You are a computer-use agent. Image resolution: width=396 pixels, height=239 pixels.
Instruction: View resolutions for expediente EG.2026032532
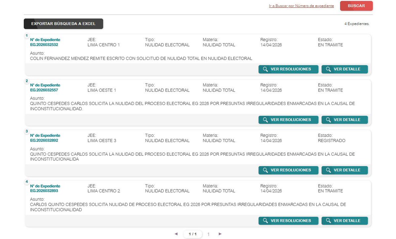(288, 69)
